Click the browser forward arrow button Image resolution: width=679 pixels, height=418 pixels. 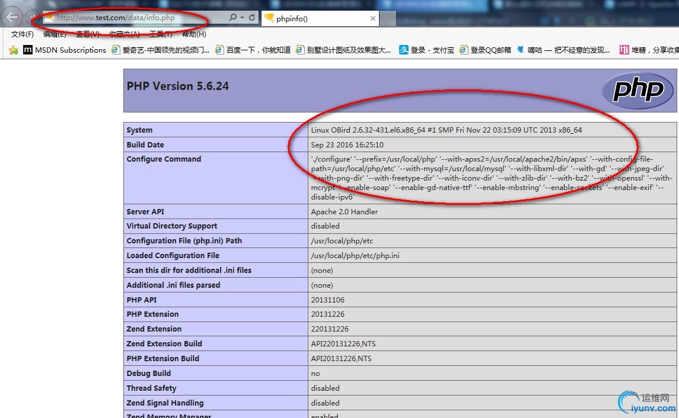coord(32,17)
